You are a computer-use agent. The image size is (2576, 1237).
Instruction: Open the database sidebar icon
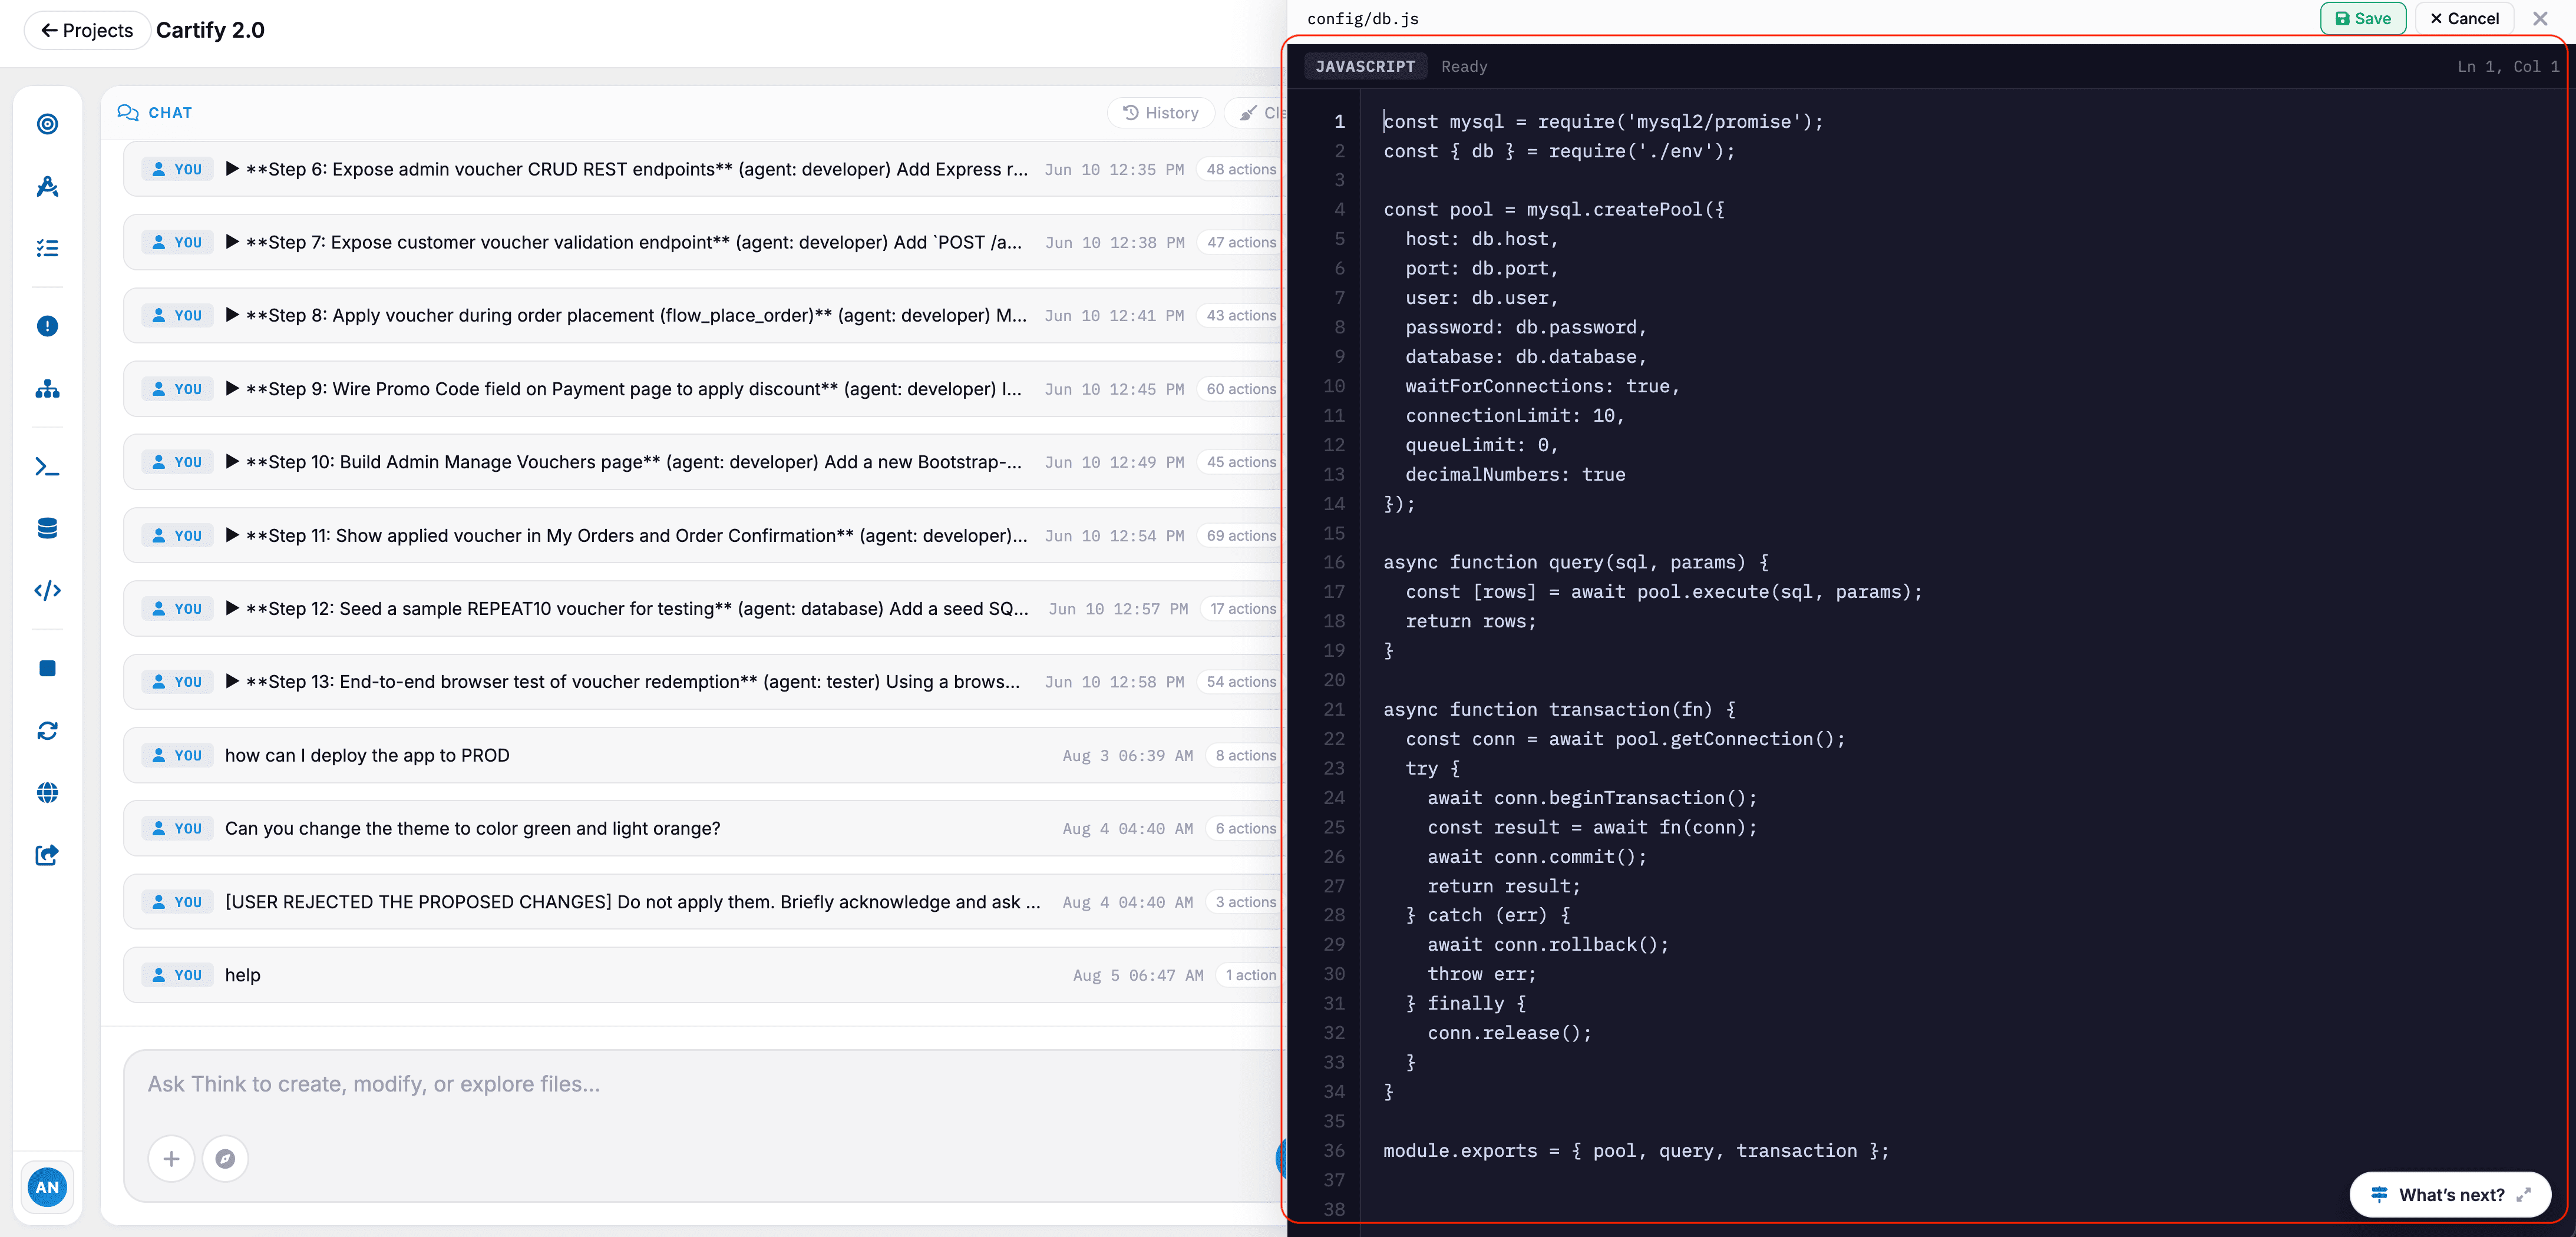(x=47, y=528)
